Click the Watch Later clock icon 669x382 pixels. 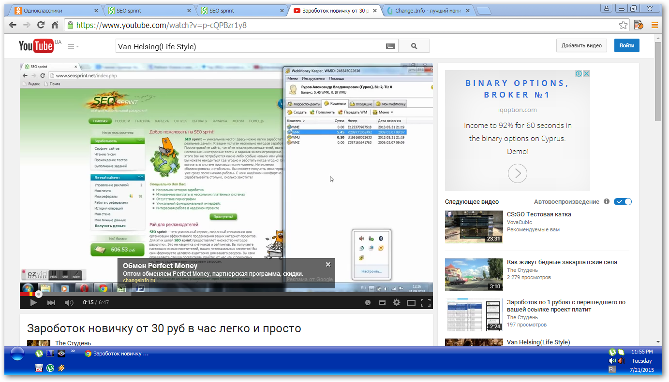click(x=368, y=303)
